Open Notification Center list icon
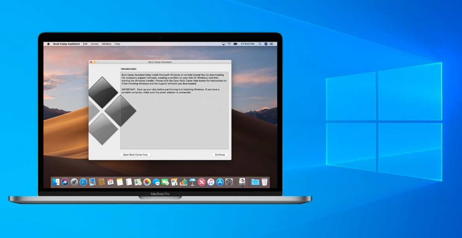 pyautogui.click(x=272, y=44)
